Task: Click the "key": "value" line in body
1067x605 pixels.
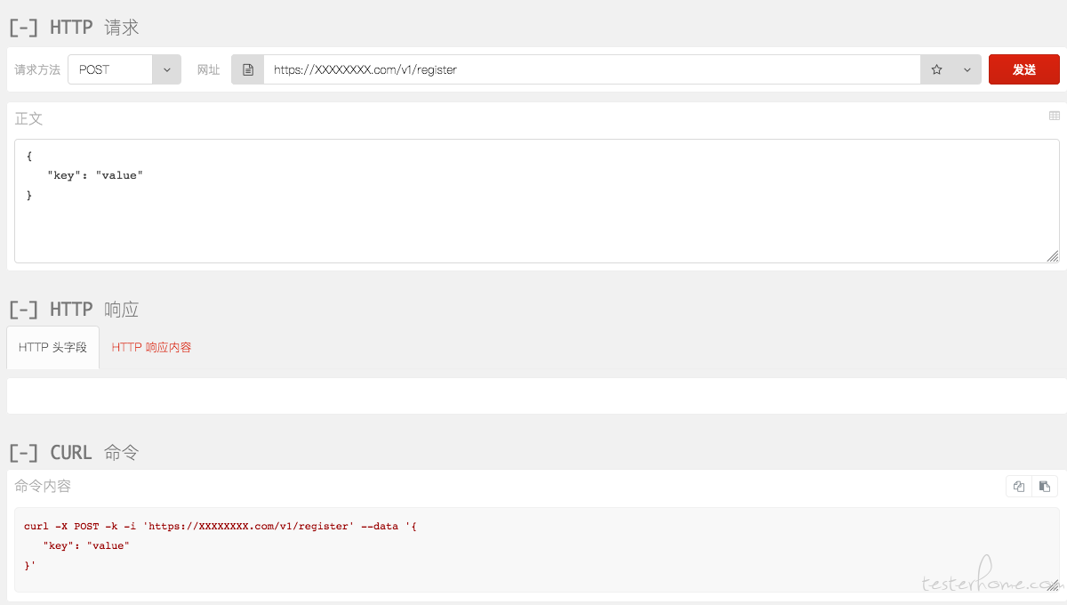Action: tap(95, 175)
